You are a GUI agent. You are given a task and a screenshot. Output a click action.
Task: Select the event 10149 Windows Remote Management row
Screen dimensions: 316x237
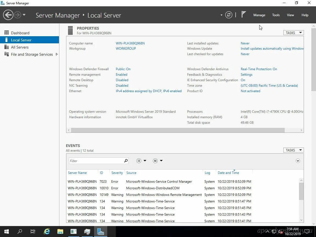(182, 195)
